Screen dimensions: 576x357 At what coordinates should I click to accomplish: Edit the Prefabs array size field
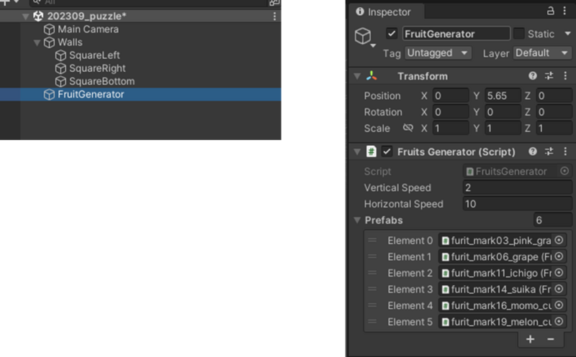click(x=552, y=221)
